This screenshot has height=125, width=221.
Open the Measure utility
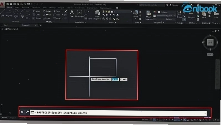191,15
